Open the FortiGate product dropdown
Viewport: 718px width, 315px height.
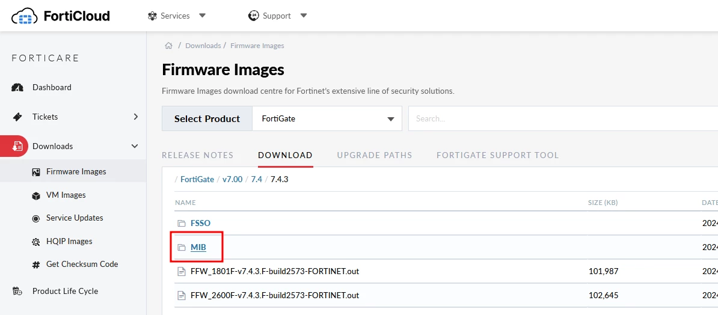327,118
